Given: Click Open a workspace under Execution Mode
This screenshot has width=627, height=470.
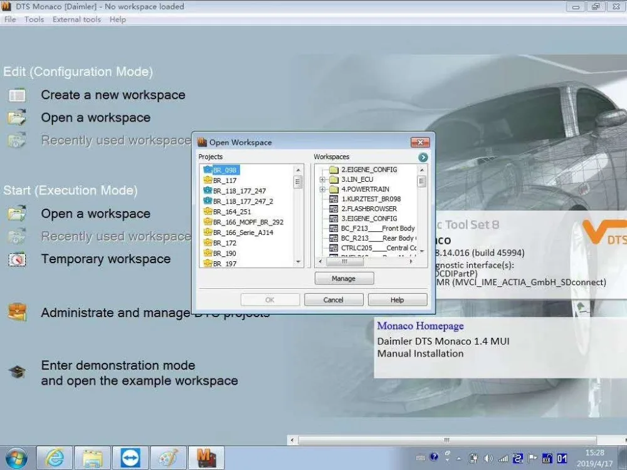Looking at the screenshot, I should pyautogui.click(x=95, y=214).
